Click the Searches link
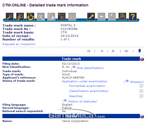The image size is (148, 123). [76, 96]
